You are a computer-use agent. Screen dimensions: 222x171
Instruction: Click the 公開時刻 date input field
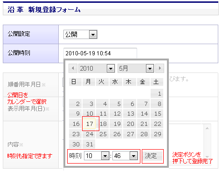(x=100, y=53)
